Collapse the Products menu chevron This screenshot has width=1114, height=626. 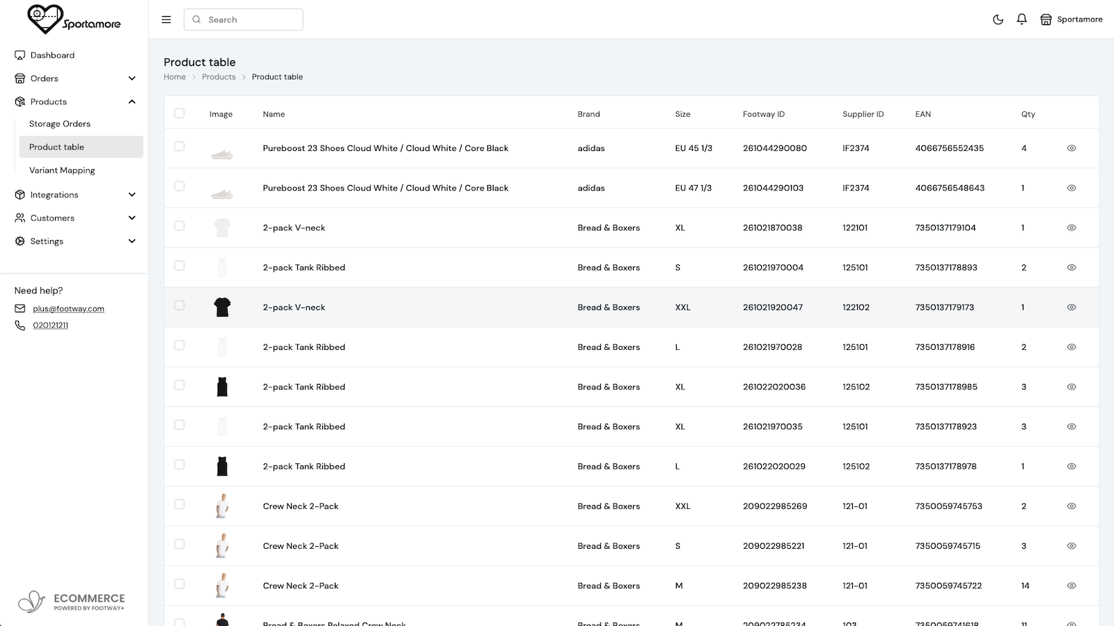click(132, 102)
